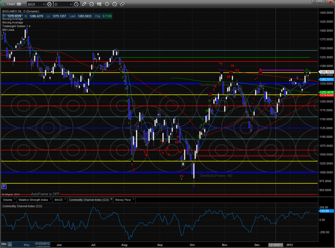Switch to the Money Flow tab
Image resolution: width=335 pixels, height=248 pixels.
click(x=123, y=200)
